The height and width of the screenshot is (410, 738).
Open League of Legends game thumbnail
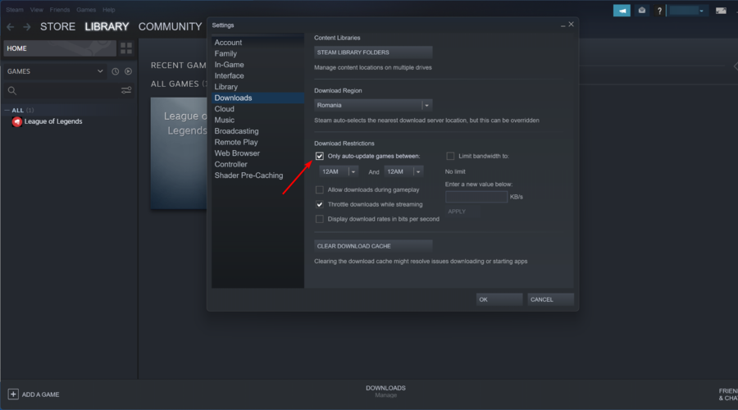(x=179, y=153)
